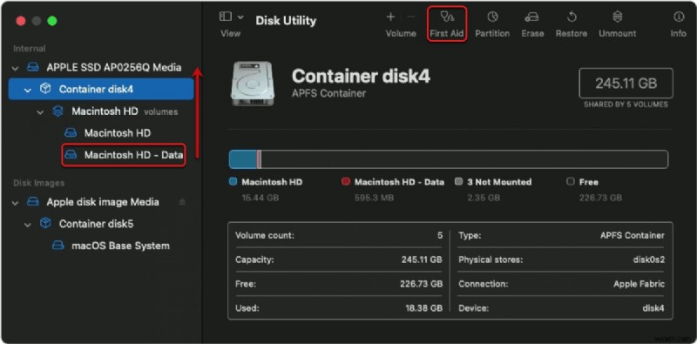697x344 pixels.
Task: Click the Connection value Apple Fabric
Action: tap(639, 284)
